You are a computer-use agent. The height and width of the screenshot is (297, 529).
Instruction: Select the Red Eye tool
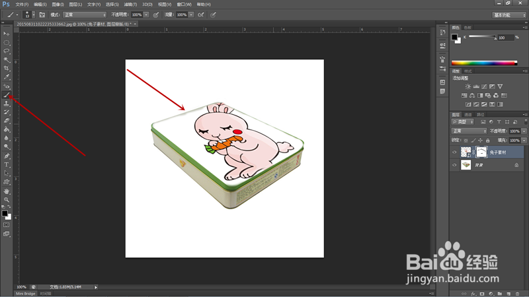pyautogui.click(x=7, y=86)
